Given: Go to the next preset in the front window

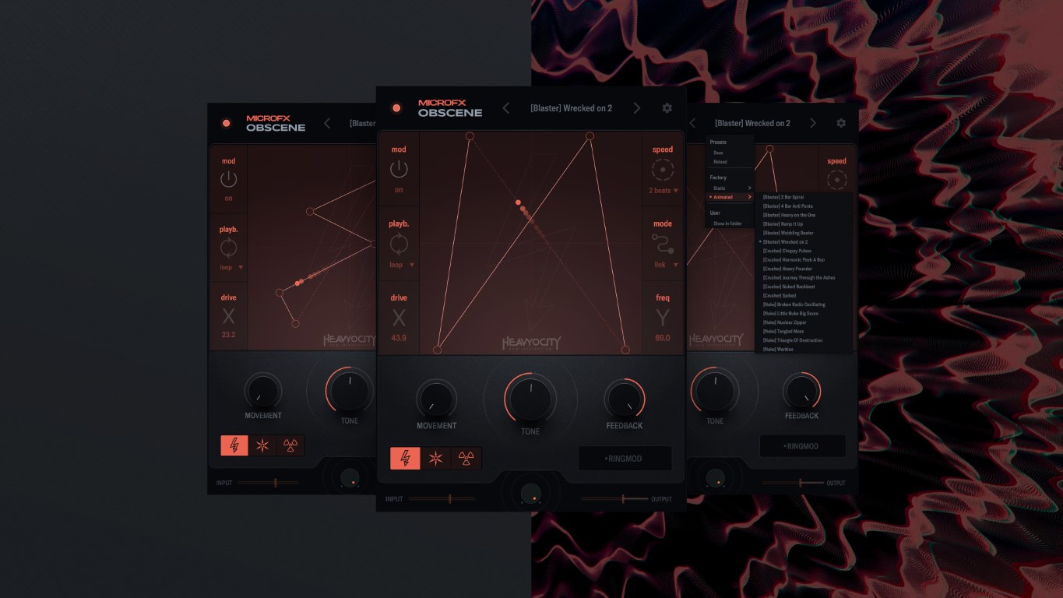Looking at the screenshot, I should [637, 108].
